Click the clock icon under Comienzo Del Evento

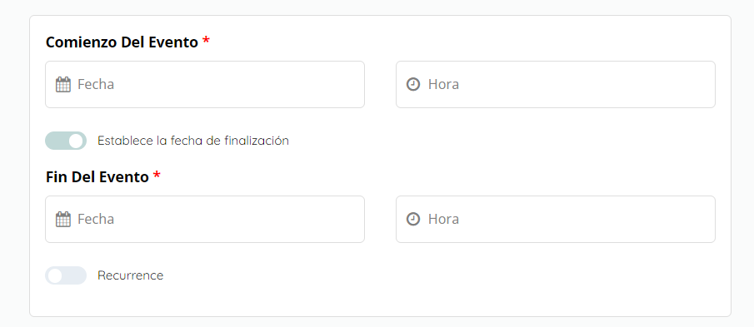point(413,85)
